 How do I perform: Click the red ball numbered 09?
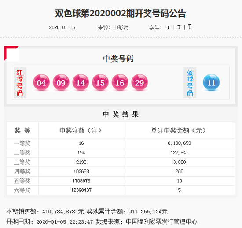[x=61, y=82]
